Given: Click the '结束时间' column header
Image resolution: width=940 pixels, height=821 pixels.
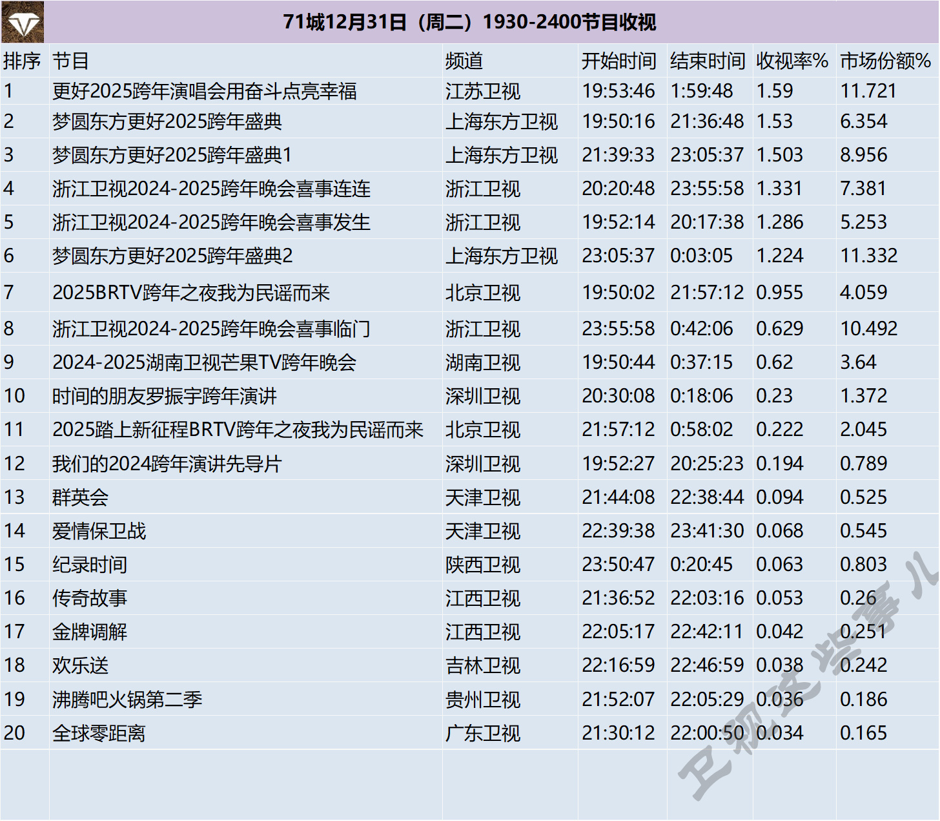Looking at the screenshot, I should (708, 61).
